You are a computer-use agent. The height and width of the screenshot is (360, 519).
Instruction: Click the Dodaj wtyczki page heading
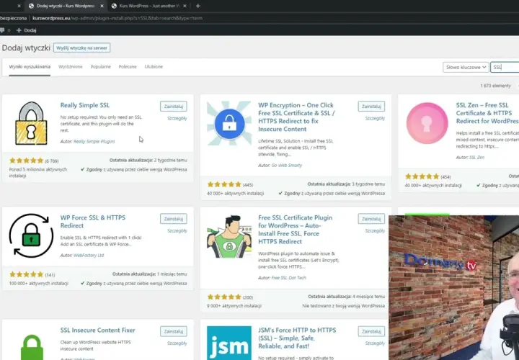tap(26, 48)
